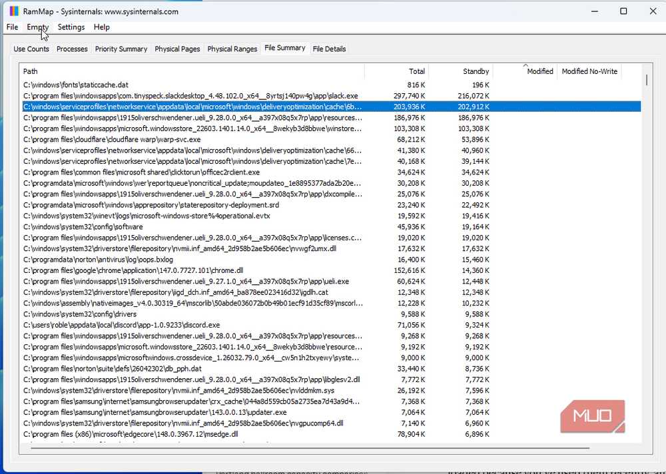The width and height of the screenshot is (666, 474).
Task: Select the mscorlib nativeimages row
Action: pyautogui.click(x=331, y=304)
